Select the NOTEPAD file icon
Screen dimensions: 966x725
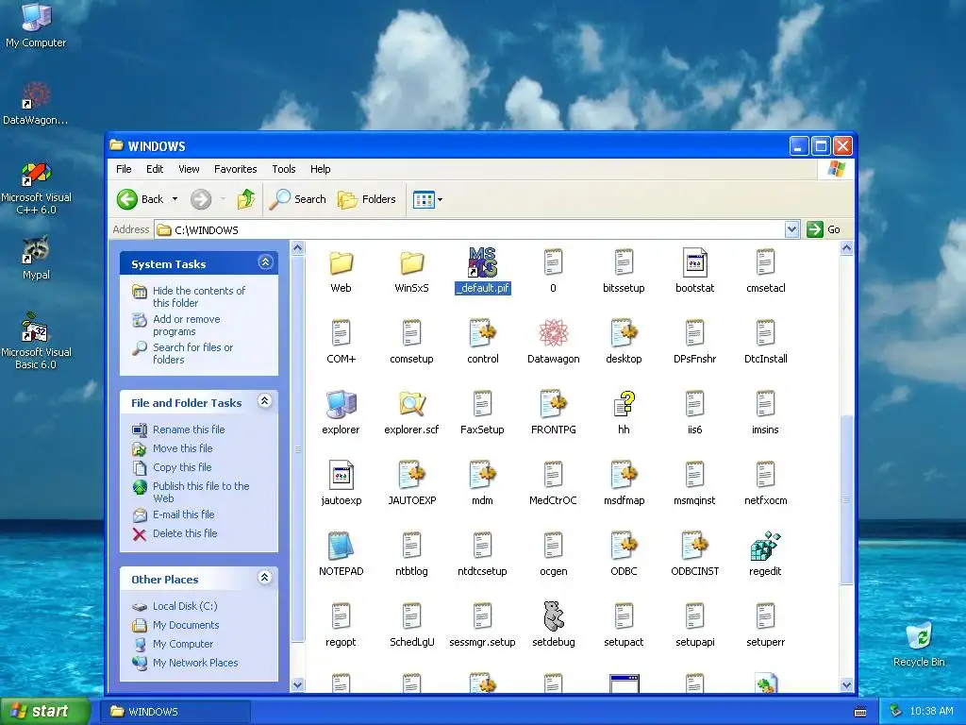pyautogui.click(x=341, y=553)
